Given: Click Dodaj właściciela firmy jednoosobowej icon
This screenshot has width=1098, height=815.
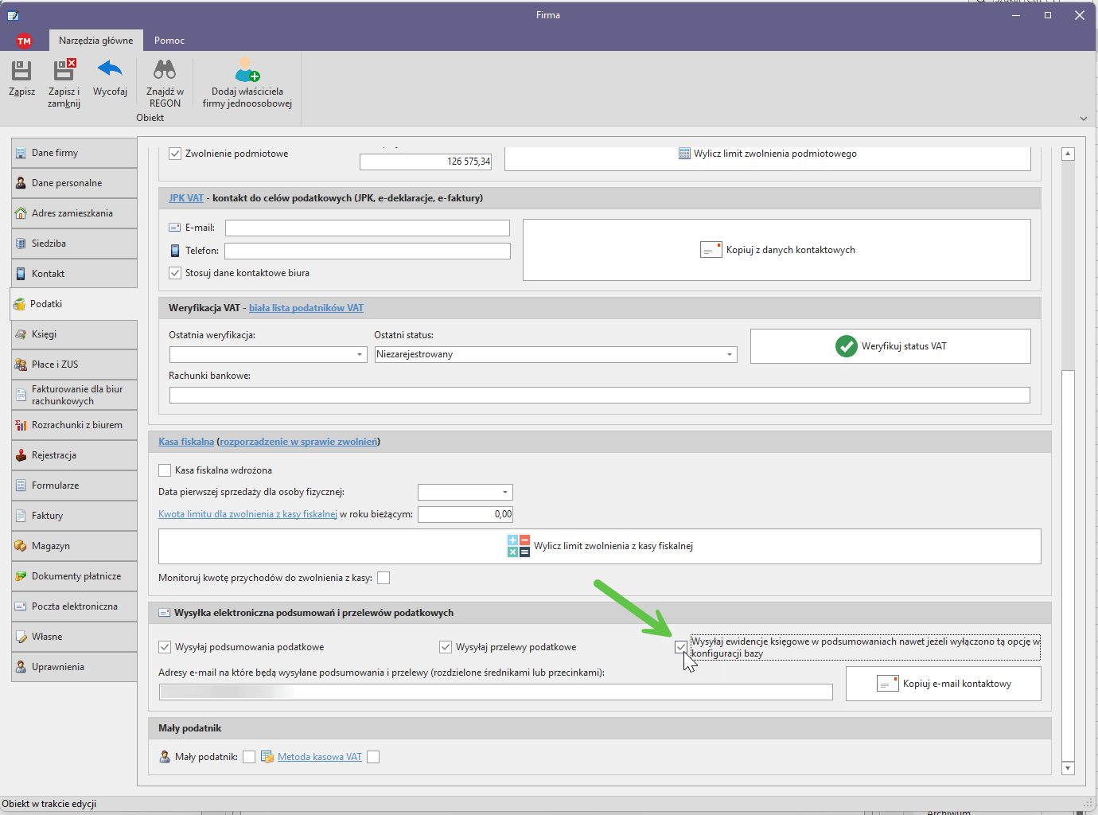Looking at the screenshot, I should tap(247, 71).
